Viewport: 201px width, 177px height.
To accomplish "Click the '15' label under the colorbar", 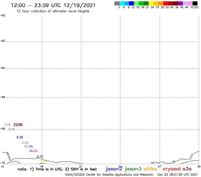I will coord(138,7).
